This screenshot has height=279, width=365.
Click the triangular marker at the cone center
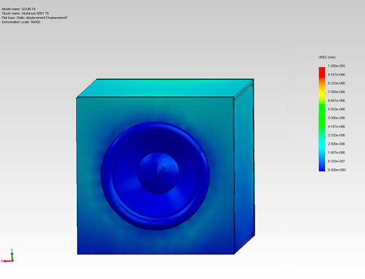161,170
